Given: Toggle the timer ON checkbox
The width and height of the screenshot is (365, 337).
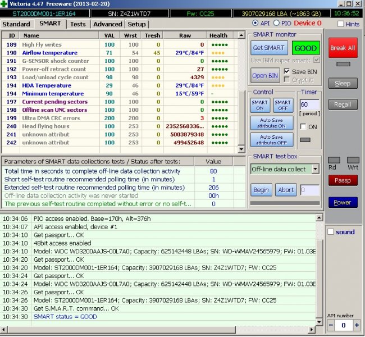Looking at the screenshot, I should [304, 127].
